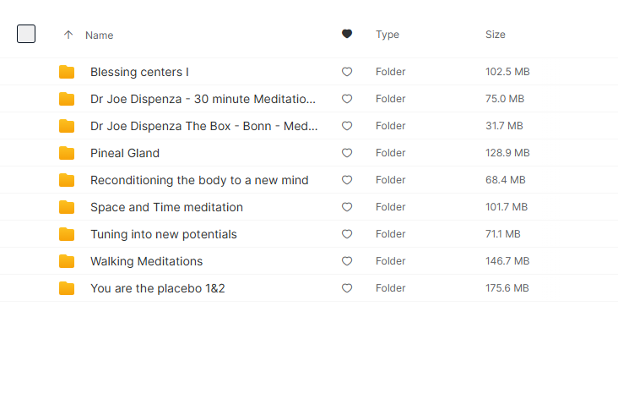This screenshot has width=618, height=404.
Task: Favorite the Pineal Gland folder
Action: pos(347,153)
